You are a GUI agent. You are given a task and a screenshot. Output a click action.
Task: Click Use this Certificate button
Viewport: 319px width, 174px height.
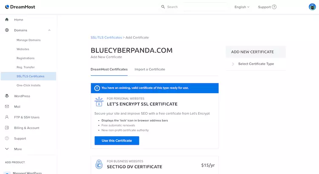click(x=117, y=141)
